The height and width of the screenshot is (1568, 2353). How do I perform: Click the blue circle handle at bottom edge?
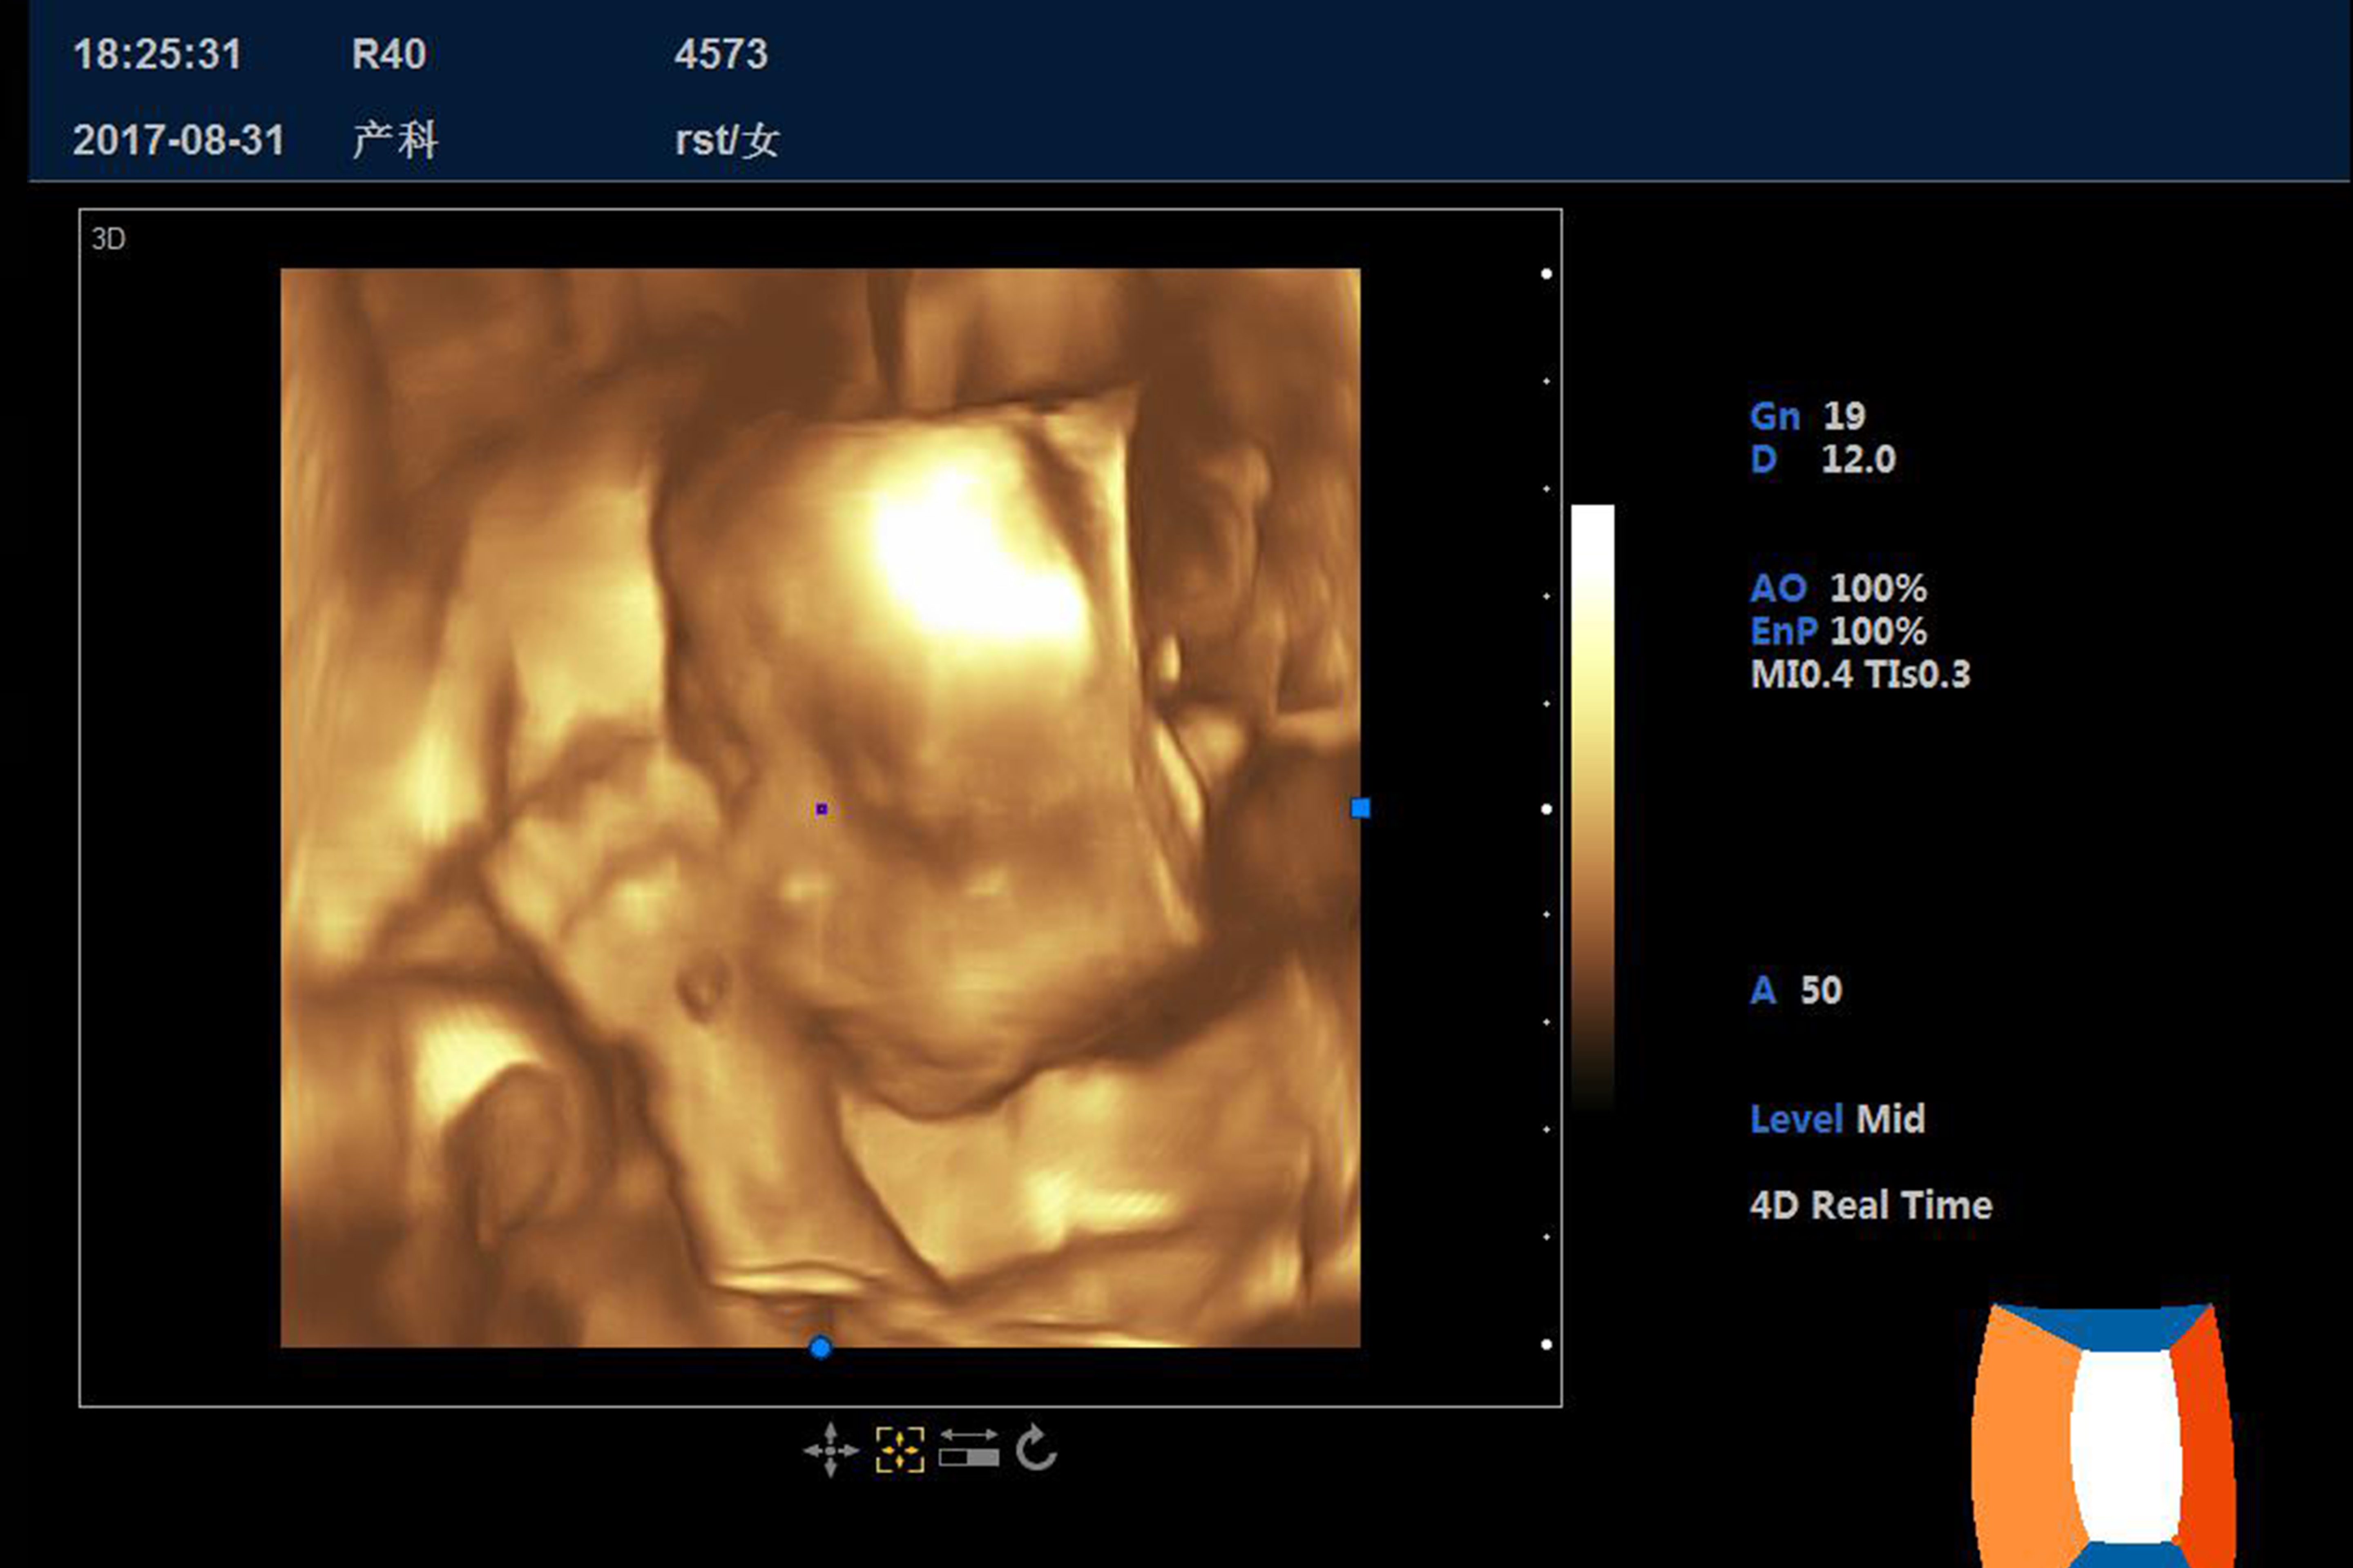point(820,1348)
